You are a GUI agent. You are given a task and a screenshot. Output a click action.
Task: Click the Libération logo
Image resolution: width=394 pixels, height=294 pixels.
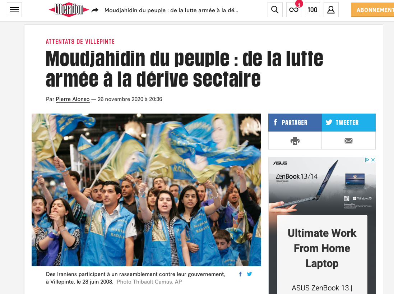point(69,10)
